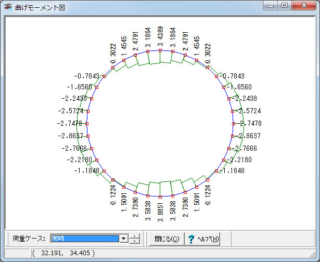This screenshot has width=320, height=262.
Task: Close the window with the red X
Action: tap(304, 5)
